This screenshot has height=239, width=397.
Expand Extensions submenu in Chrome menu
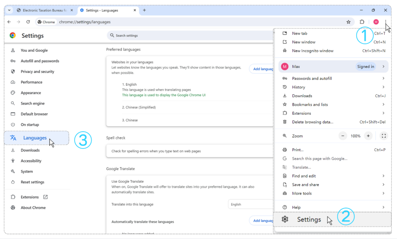point(333,113)
